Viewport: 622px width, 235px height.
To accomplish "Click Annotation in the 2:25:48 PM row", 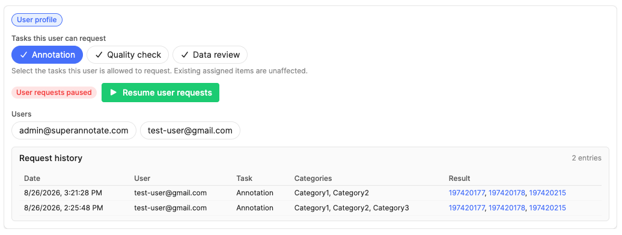I will point(255,207).
